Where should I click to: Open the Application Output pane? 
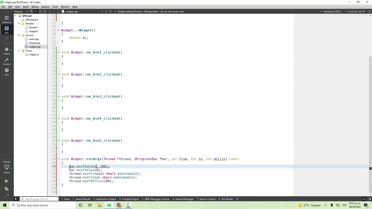pyautogui.click(x=105, y=199)
